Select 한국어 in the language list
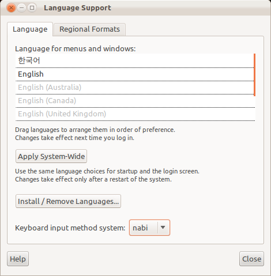The height and width of the screenshot is (276, 271). point(134,61)
